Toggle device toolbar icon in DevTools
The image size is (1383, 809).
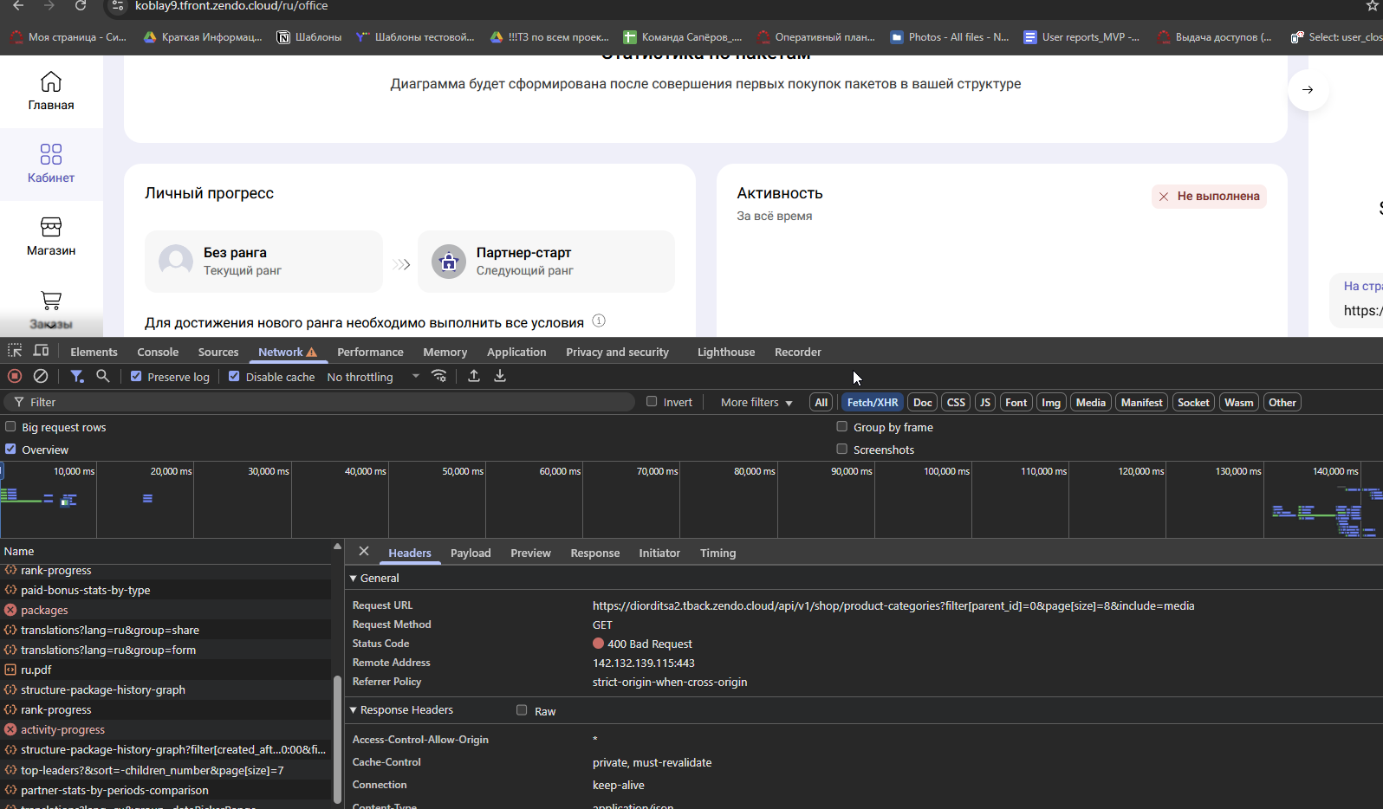[41, 351]
